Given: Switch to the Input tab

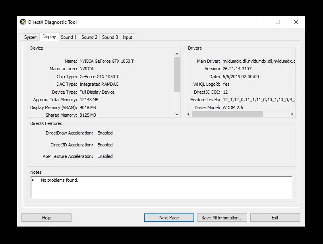Looking at the screenshot, I should 127,37.
